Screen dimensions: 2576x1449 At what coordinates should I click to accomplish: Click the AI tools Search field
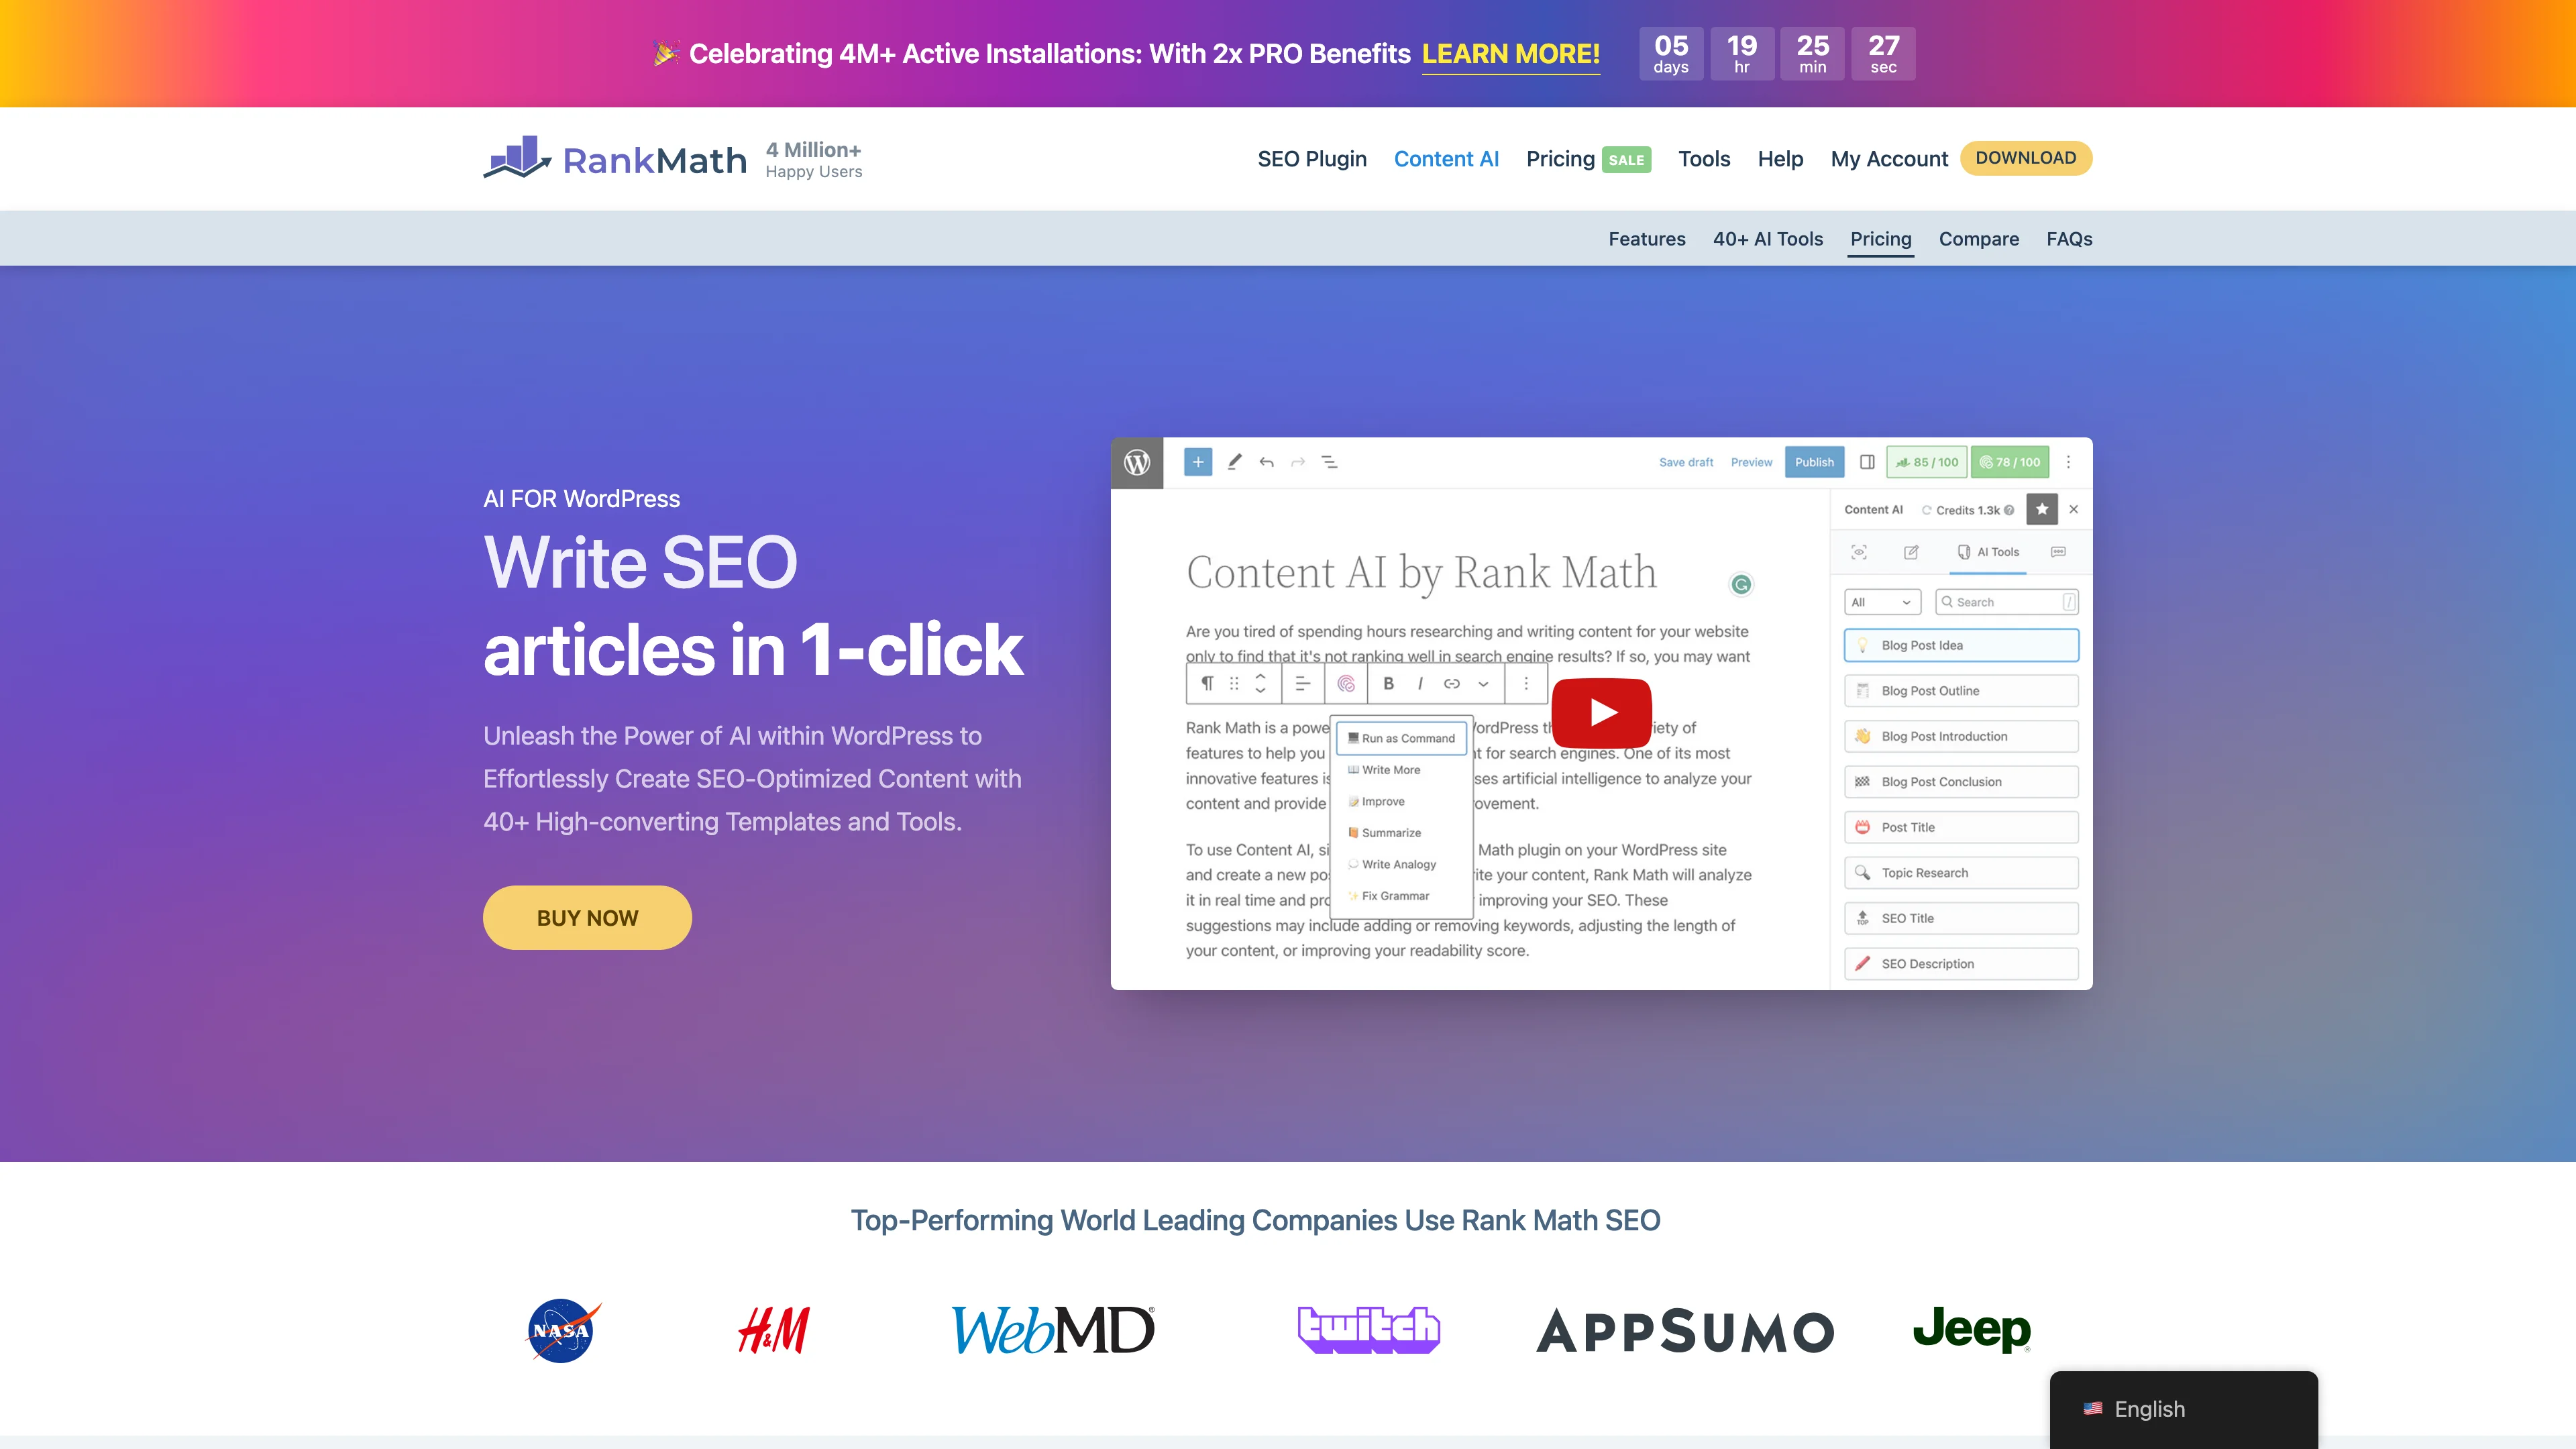coord(2007,602)
